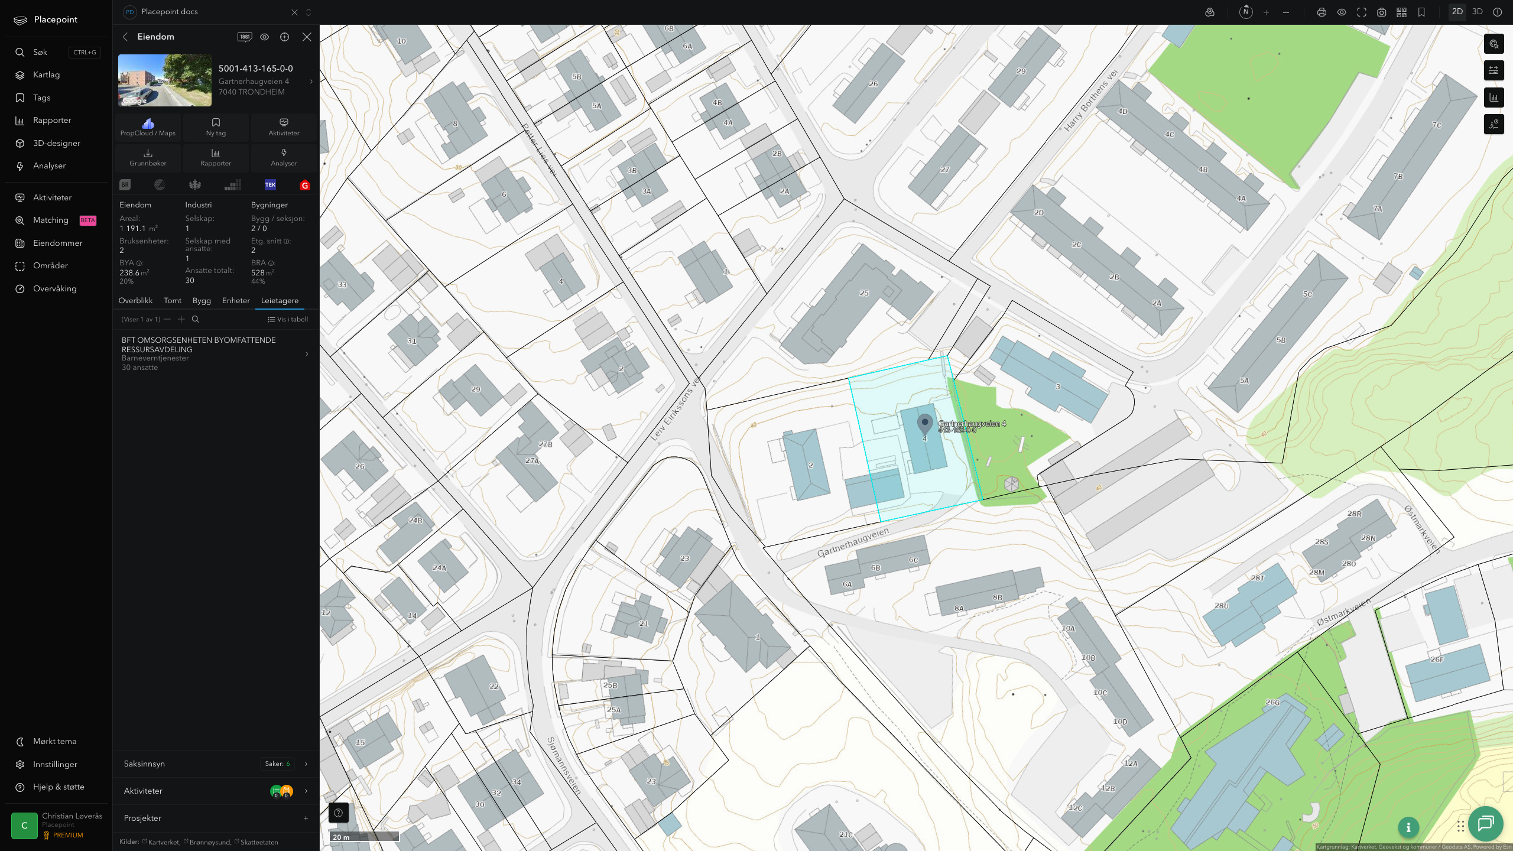Viewport: 1513px width, 851px height.
Task: Print the map
Action: pyautogui.click(x=1322, y=12)
